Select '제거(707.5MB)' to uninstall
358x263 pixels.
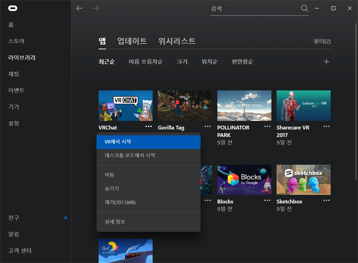(x=149, y=202)
